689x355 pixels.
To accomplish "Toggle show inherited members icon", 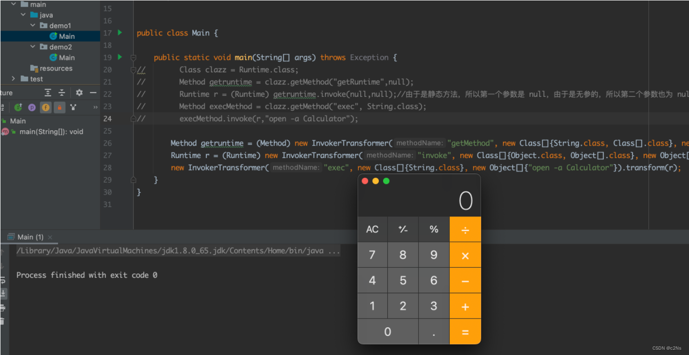I will tap(18, 107).
